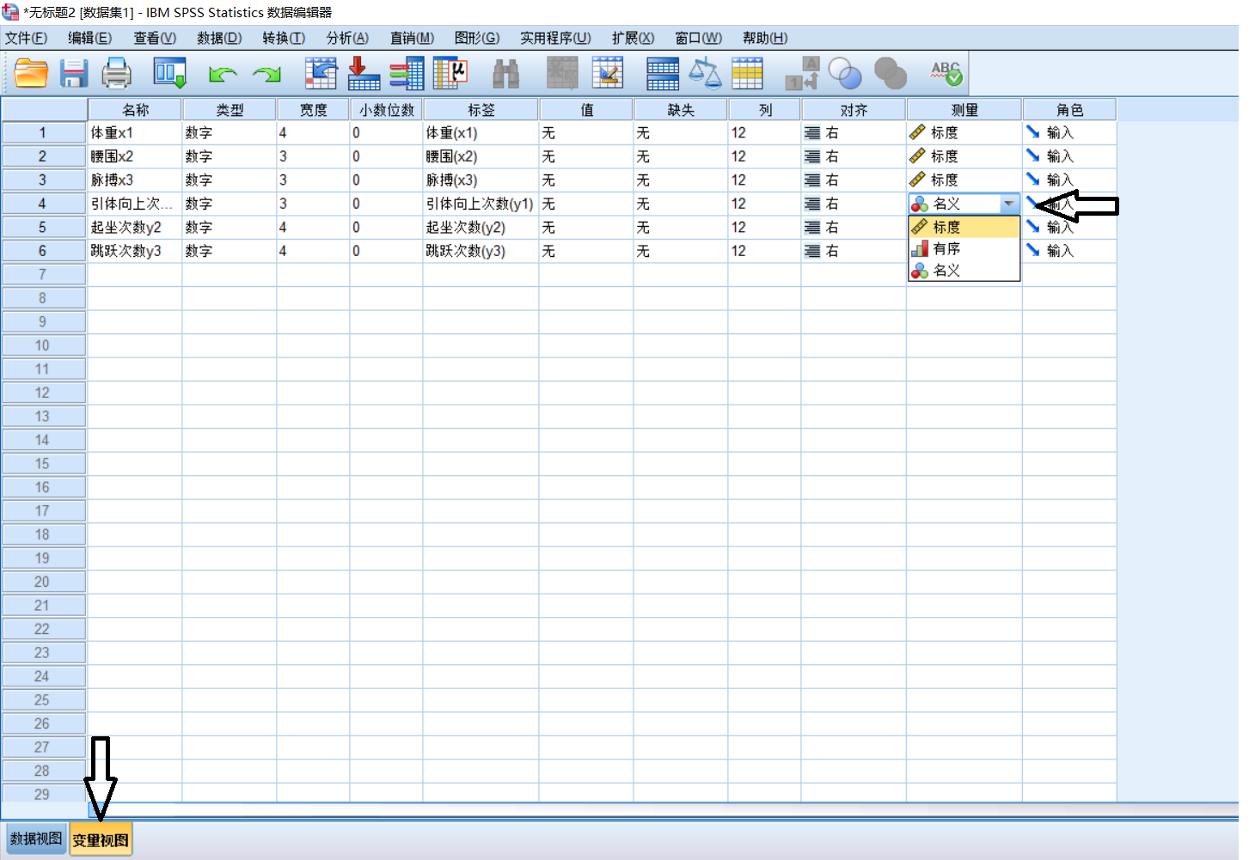The image size is (1255, 860).
Task: Open Find with the binoculars icon
Action: click(x=506, y=74)
